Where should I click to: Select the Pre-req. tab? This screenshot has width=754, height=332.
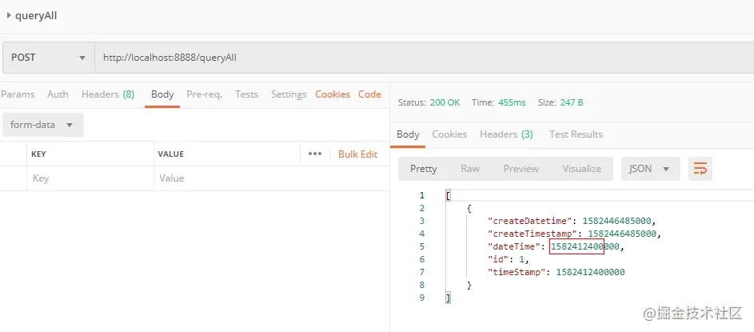point(205,94)
